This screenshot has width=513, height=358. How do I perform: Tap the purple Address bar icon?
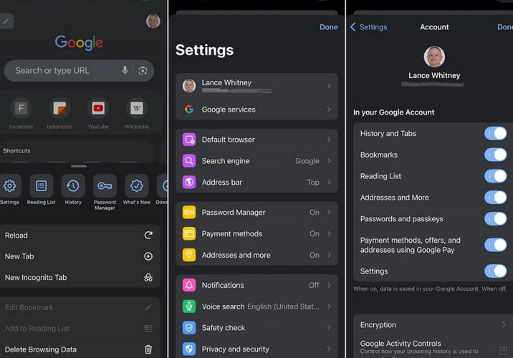(x=189, y=182)
